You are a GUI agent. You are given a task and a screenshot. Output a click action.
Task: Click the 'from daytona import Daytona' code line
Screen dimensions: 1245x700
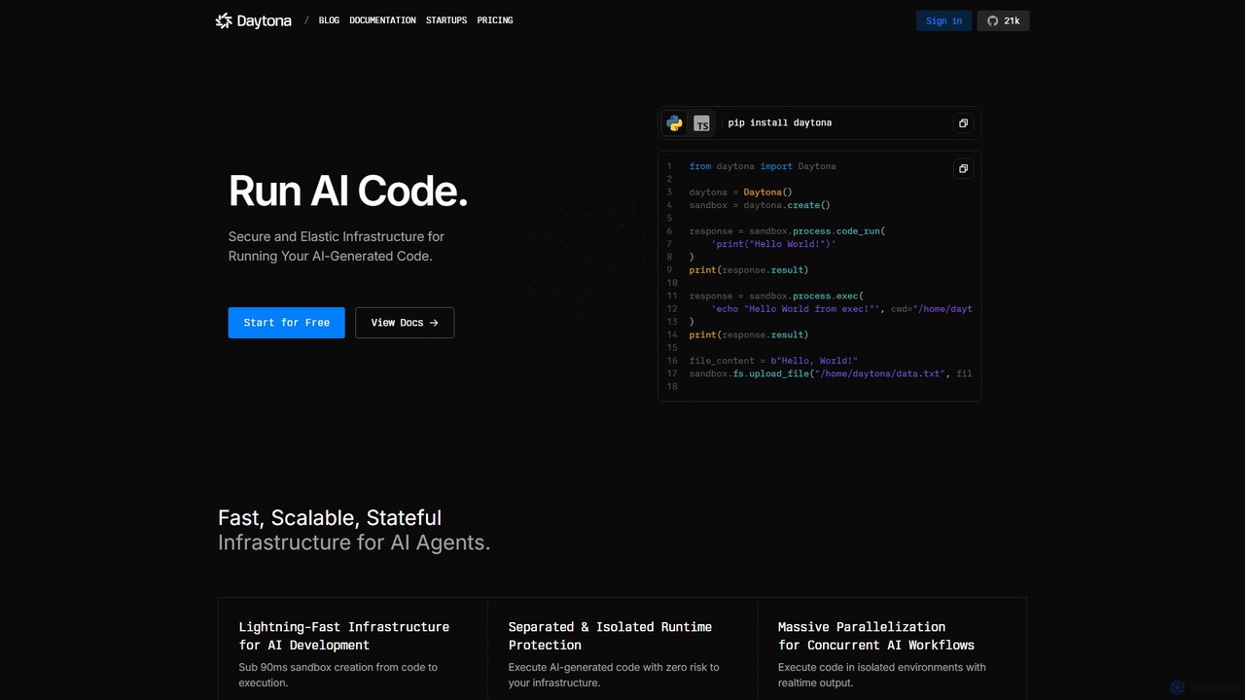pyautogui.click(x=763, y=166)
